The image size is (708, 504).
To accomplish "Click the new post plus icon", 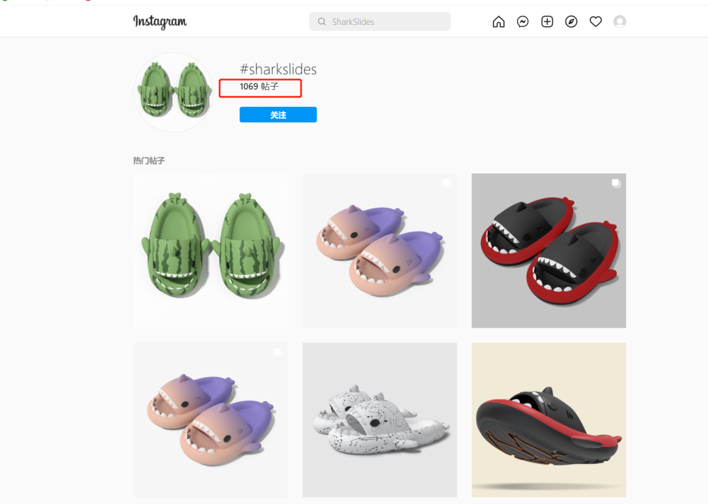I will point(547,22).
